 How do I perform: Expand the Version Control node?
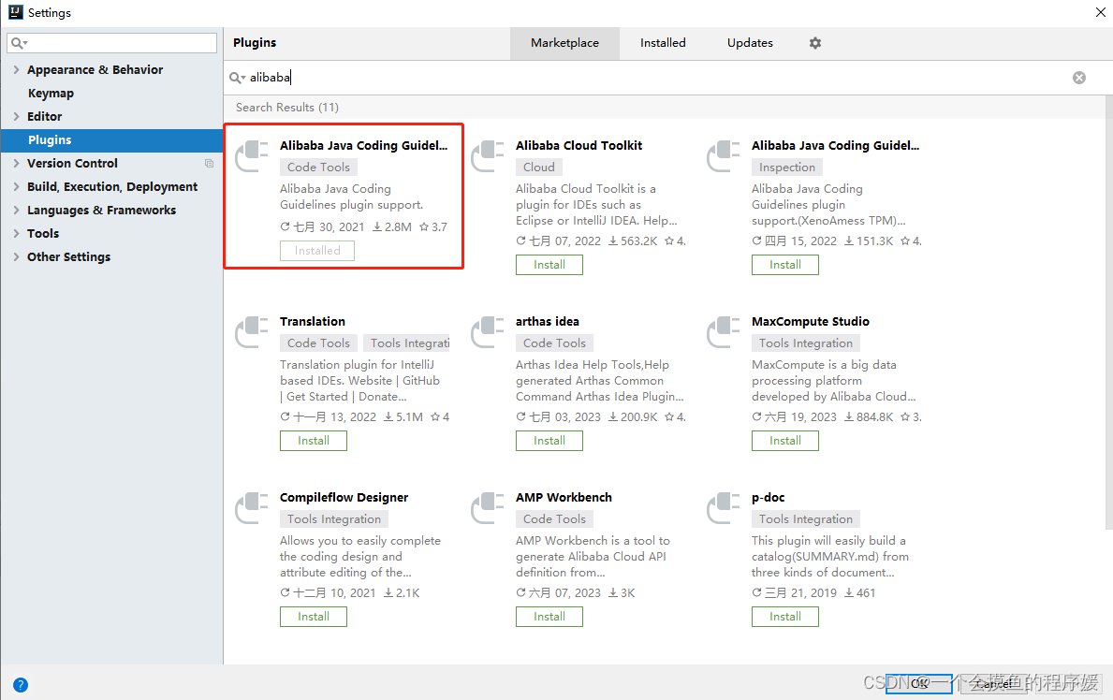click(16, 163)
